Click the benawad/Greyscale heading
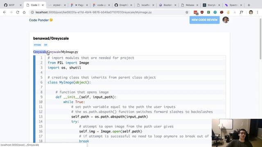This screenshot has height=147, width=262. click(51, 38)
